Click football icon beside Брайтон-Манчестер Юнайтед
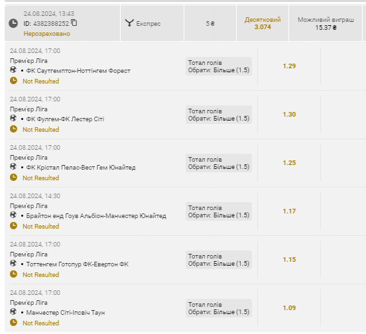366x334 pixels. pos(13,215)
